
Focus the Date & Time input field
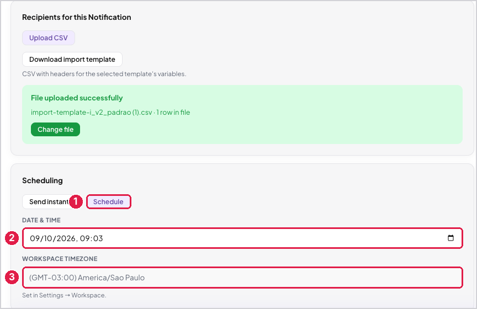(x=242, y=238)
